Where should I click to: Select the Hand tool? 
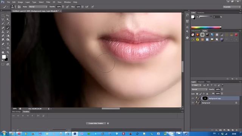(x=3, y=52)
